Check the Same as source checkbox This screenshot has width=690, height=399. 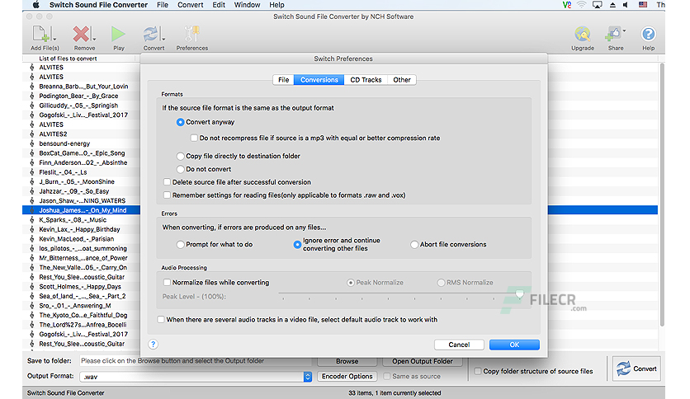pos(387,376)
